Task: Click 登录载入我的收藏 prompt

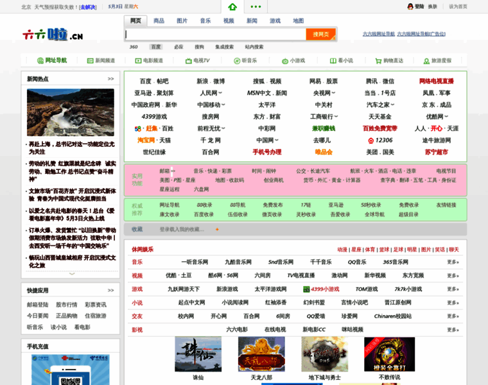Action: tap(182, 230)
